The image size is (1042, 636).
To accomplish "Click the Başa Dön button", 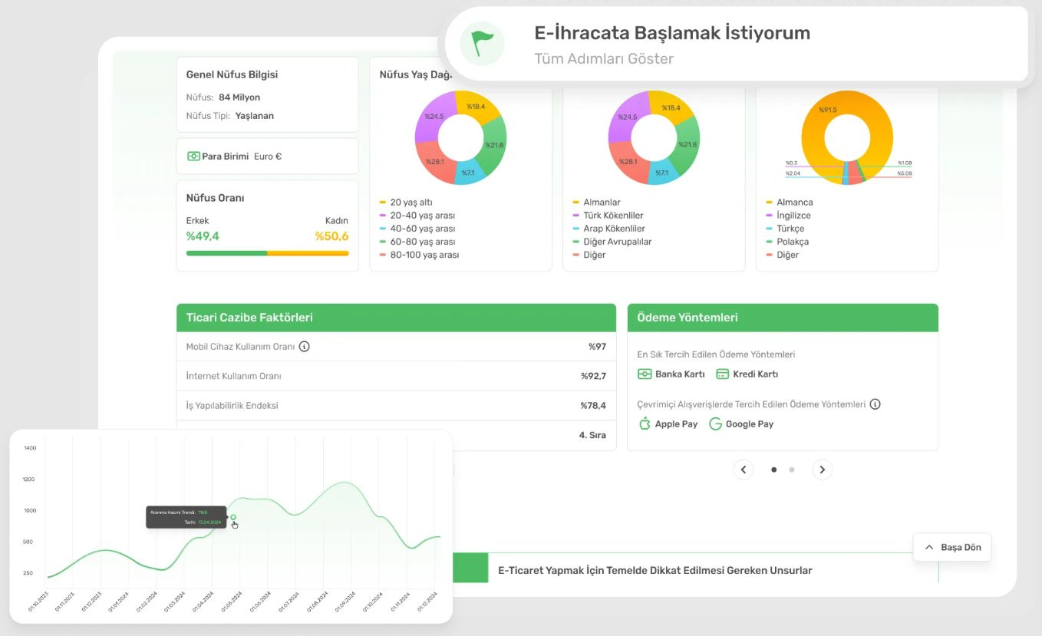I will point(952,547).
